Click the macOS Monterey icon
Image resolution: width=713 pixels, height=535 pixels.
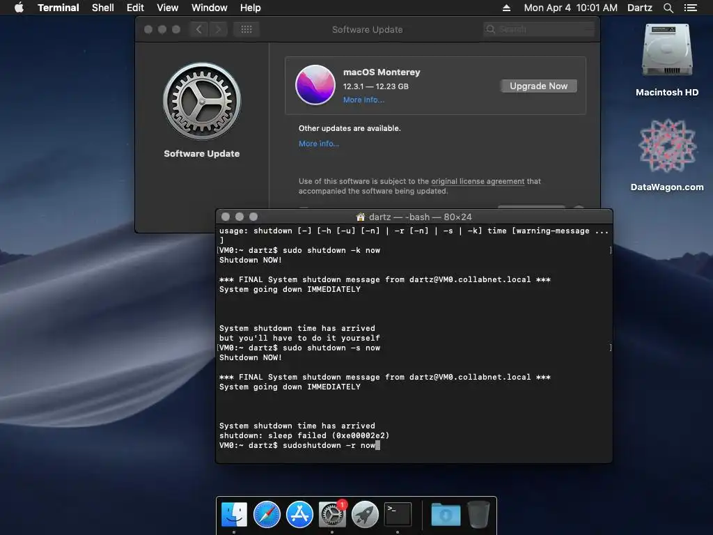[315, 84]
